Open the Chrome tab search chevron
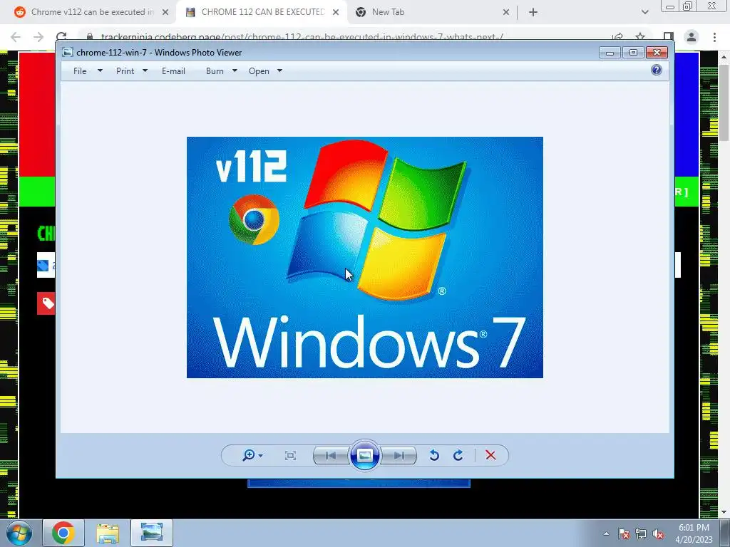Screen dimensions: 730x547 pyautogui.click(x=644, y=12)
